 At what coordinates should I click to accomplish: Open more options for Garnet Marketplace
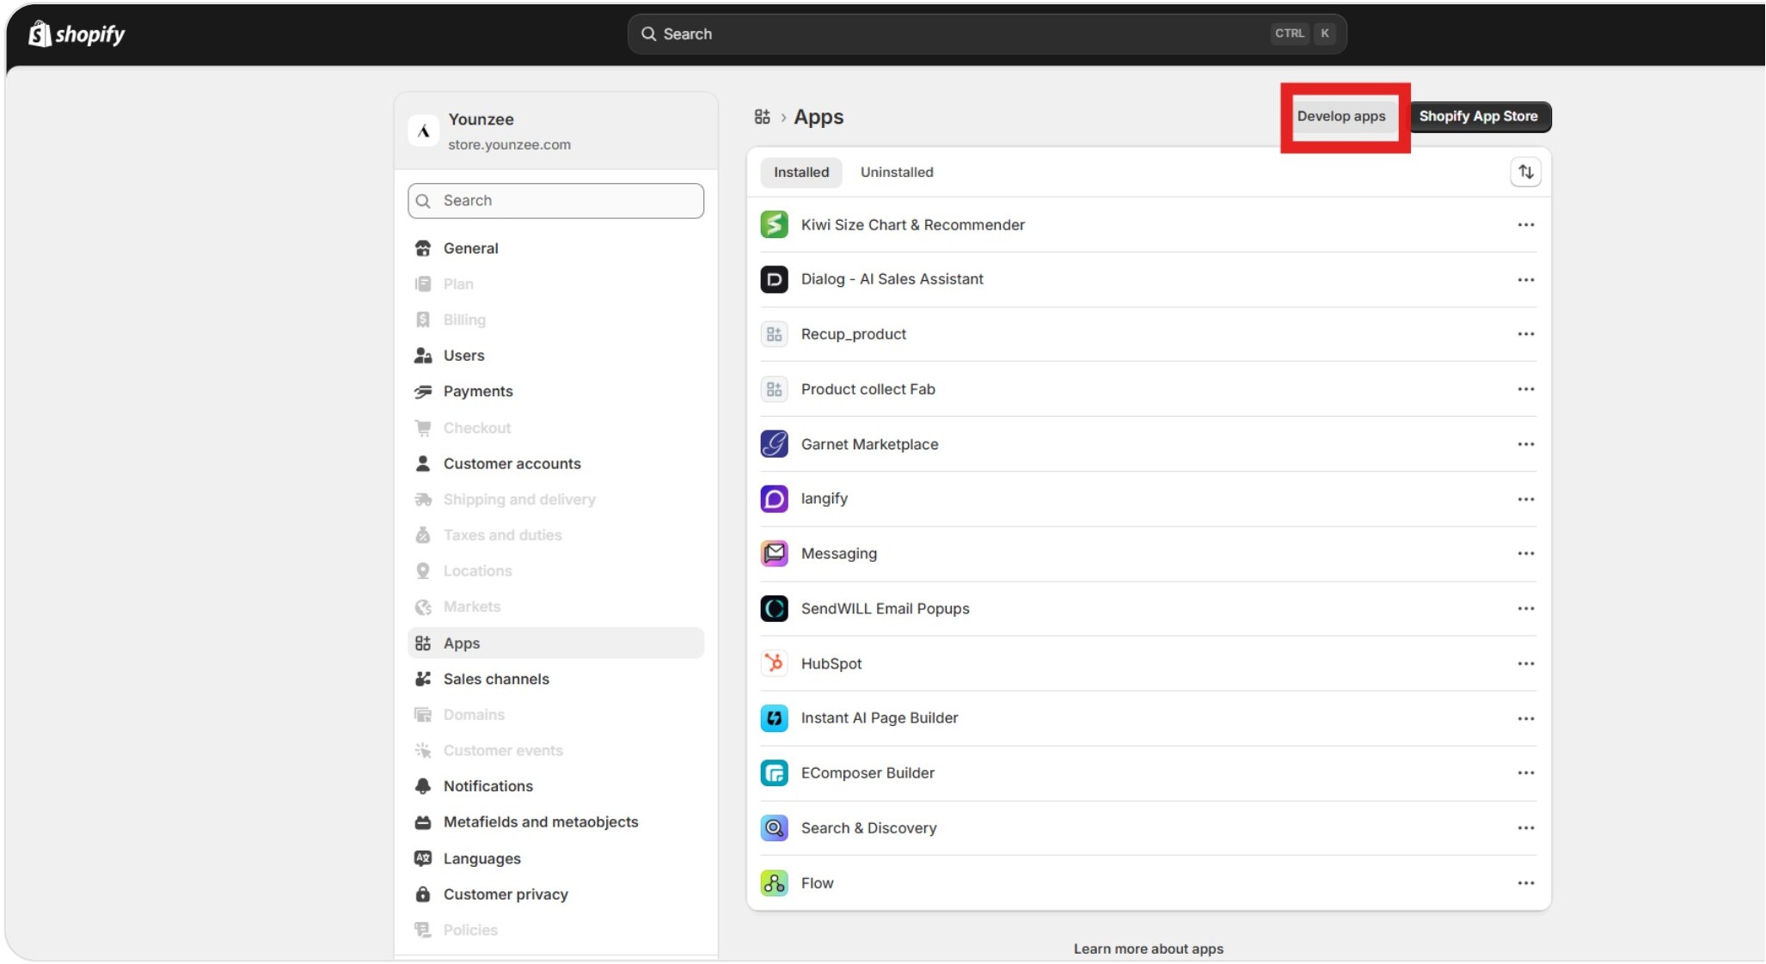(1525, 444)
